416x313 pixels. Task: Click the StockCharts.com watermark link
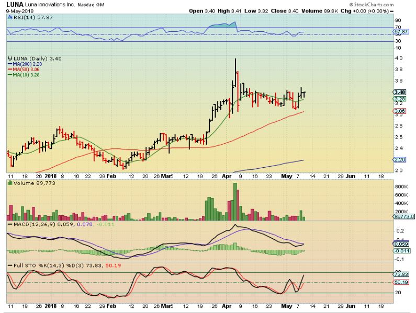[x=372, y=5]
